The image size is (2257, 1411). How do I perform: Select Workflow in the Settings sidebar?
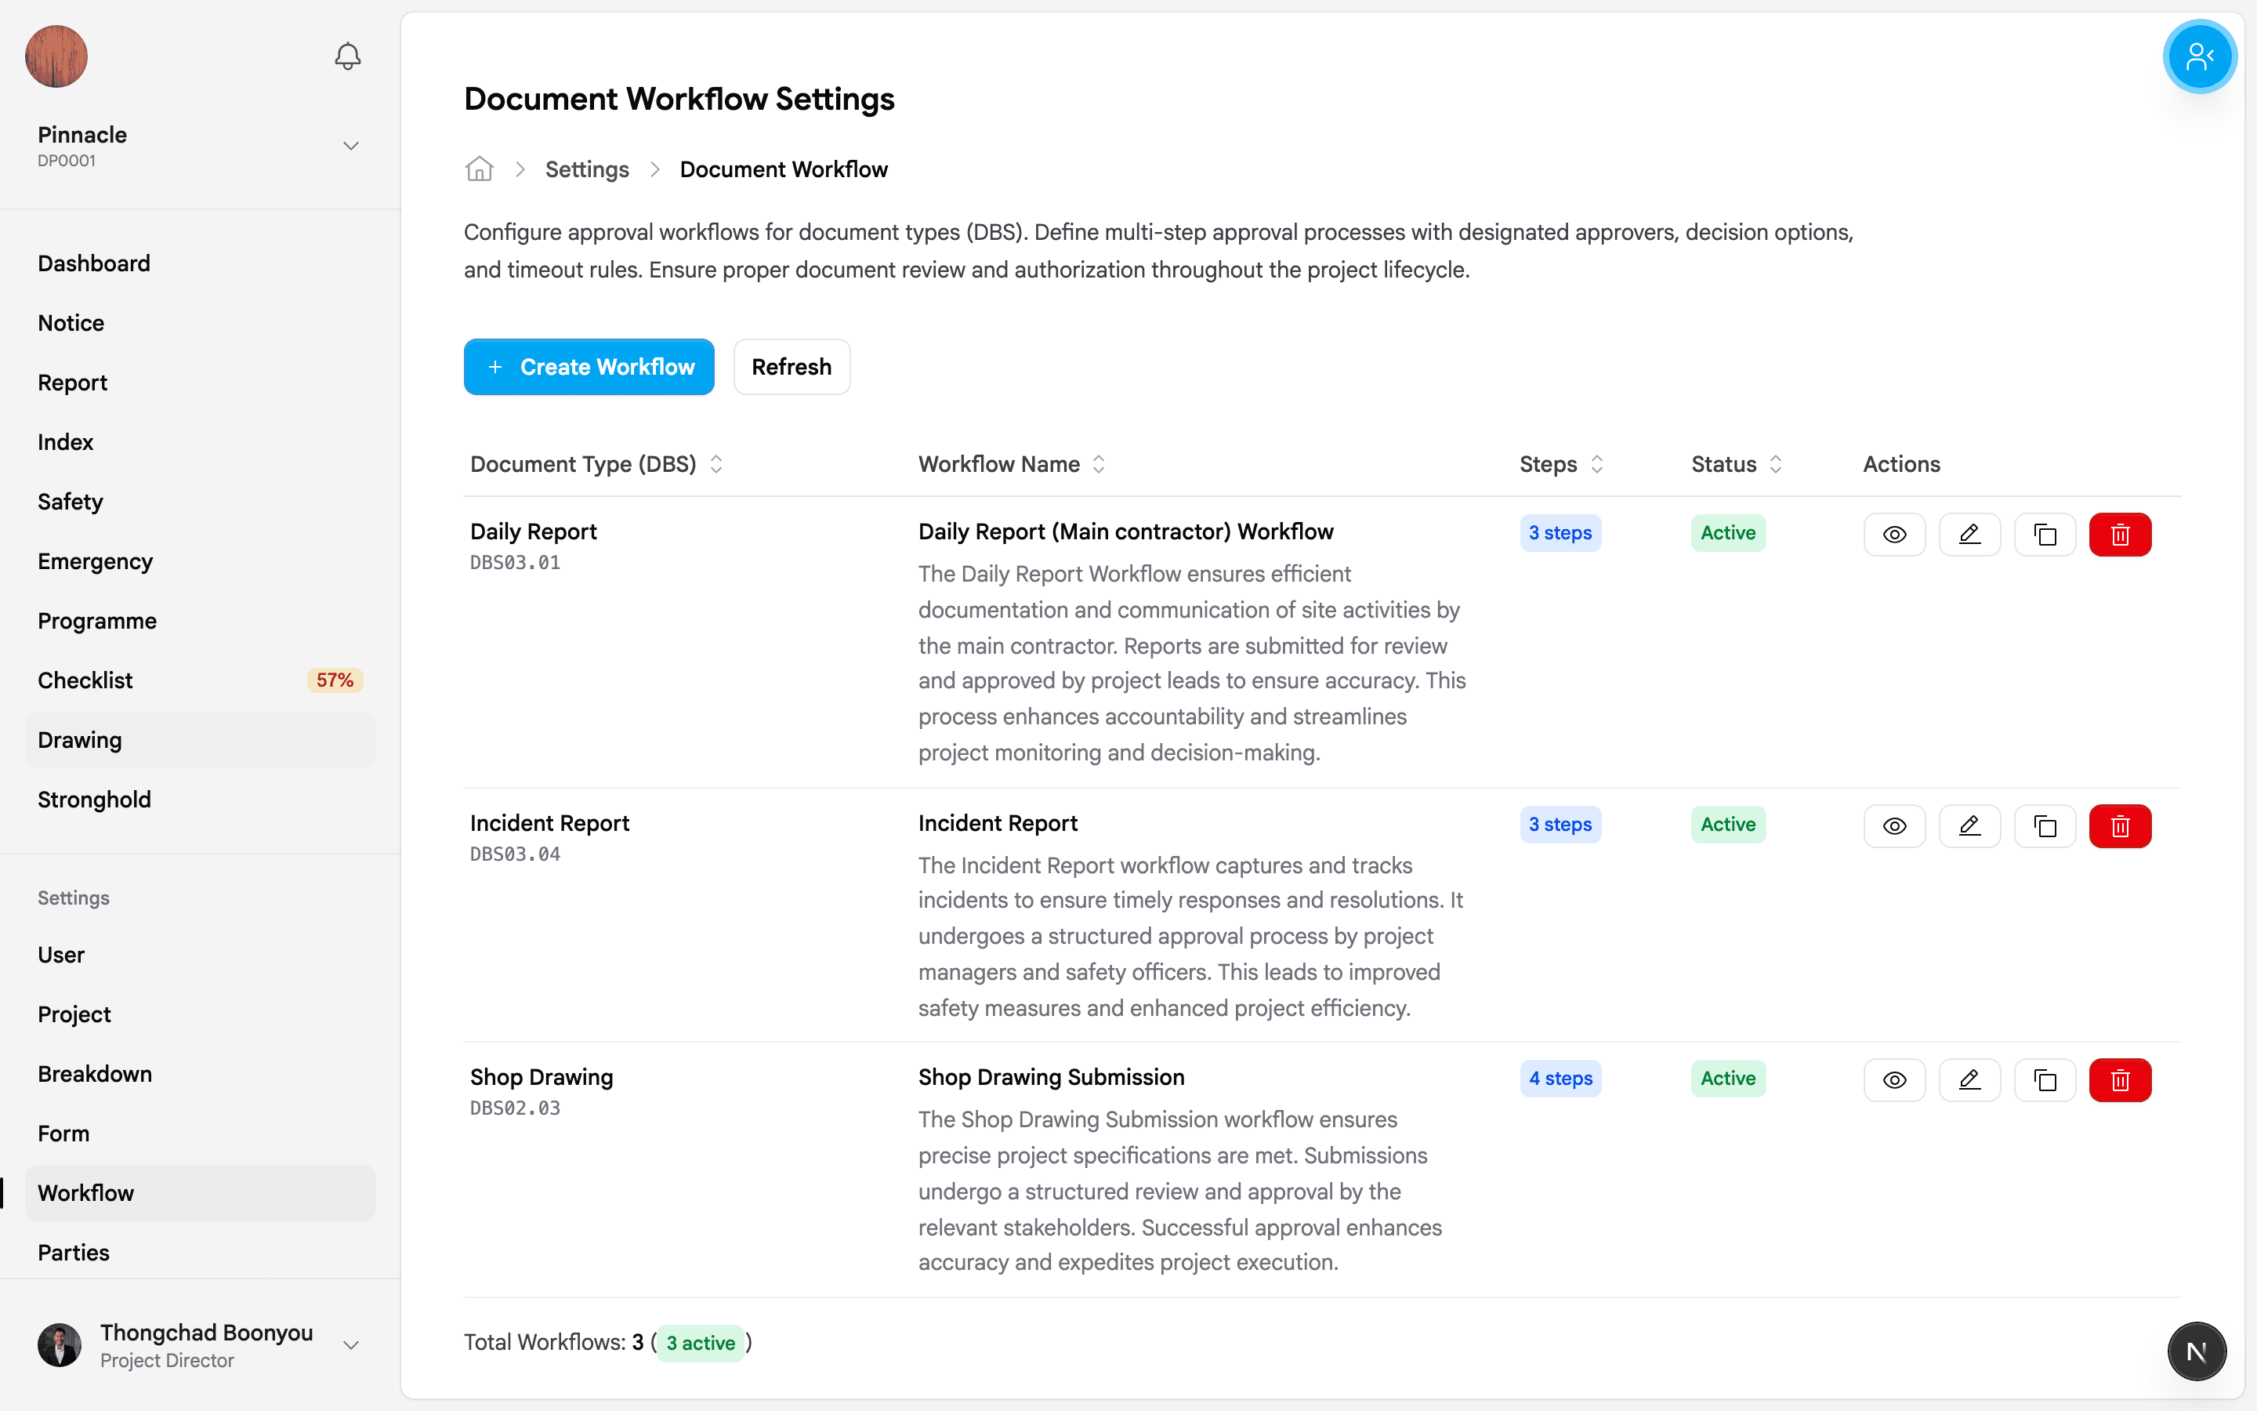click(x=85, y=1192)
